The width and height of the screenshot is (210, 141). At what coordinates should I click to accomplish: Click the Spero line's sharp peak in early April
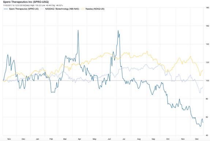[x=78, y=30]
